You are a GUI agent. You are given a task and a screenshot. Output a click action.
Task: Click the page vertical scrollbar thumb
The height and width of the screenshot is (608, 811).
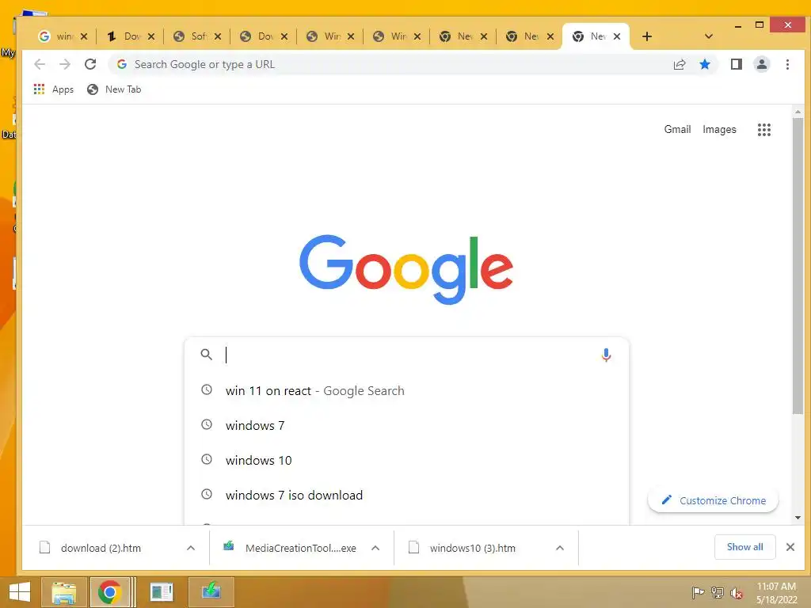tap(798, 265)
